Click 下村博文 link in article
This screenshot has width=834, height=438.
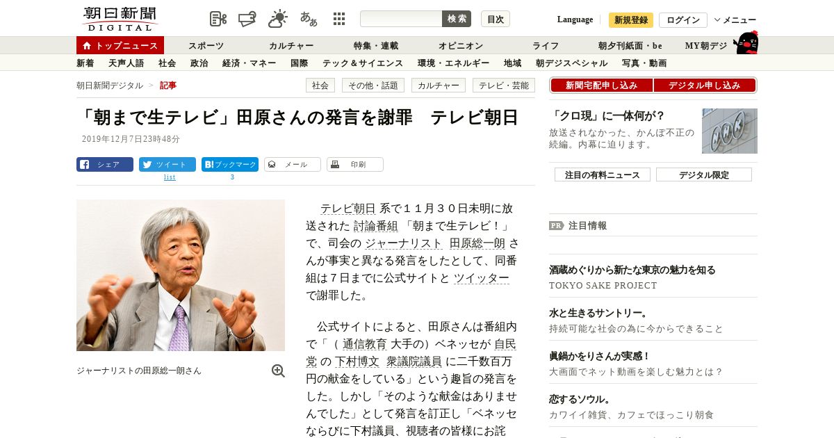(x=357, y=361)
